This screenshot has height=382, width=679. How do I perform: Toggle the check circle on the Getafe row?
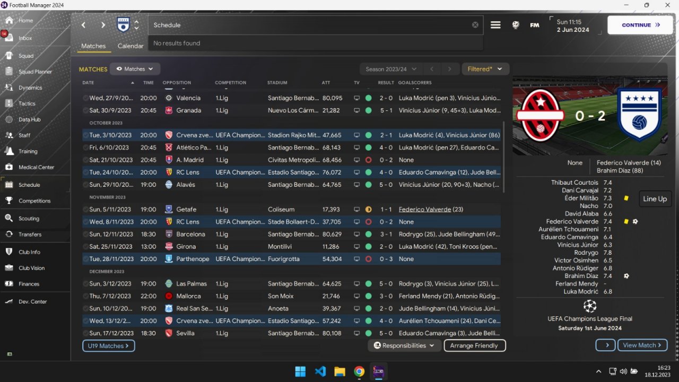point(85,210)
